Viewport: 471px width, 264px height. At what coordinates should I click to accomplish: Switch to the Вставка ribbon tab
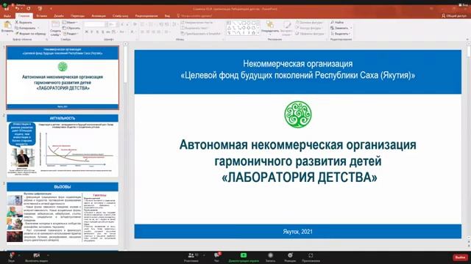pos(42,15)
